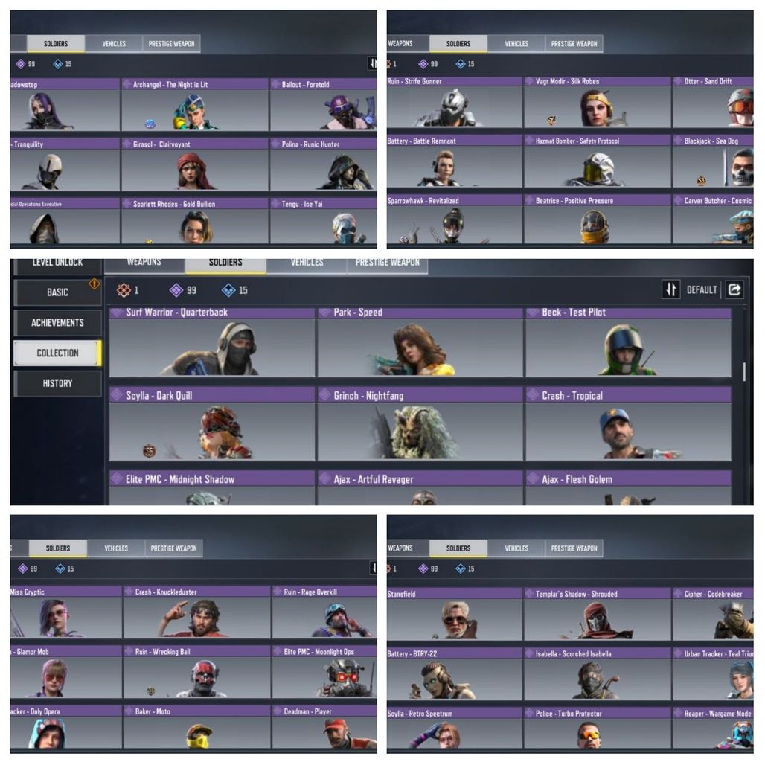Choose the COLLECTION sidebar button

click(57, 353)
